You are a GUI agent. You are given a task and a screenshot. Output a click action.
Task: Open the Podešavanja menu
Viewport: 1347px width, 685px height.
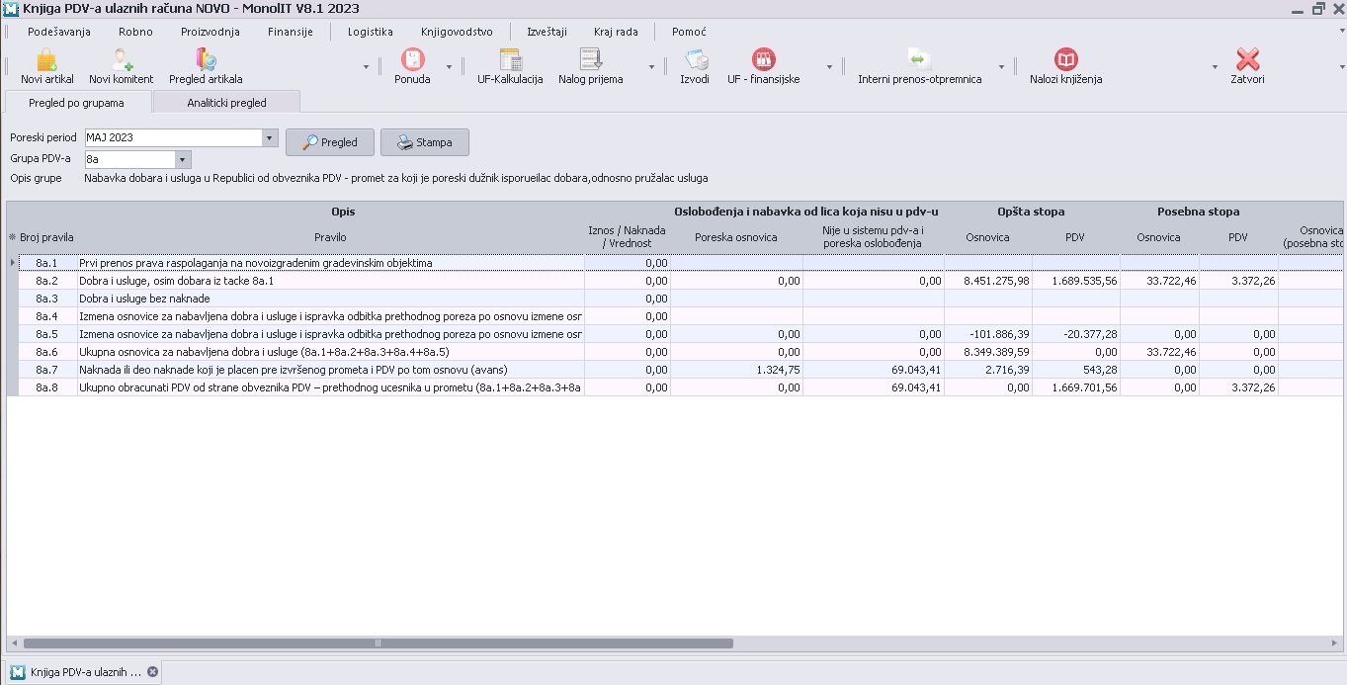point(59,32)
